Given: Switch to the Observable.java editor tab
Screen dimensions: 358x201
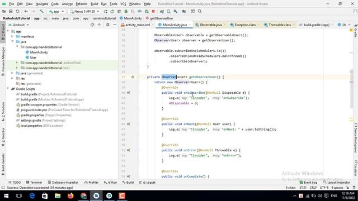Looking at the screenshot, I should click(210, 25).
